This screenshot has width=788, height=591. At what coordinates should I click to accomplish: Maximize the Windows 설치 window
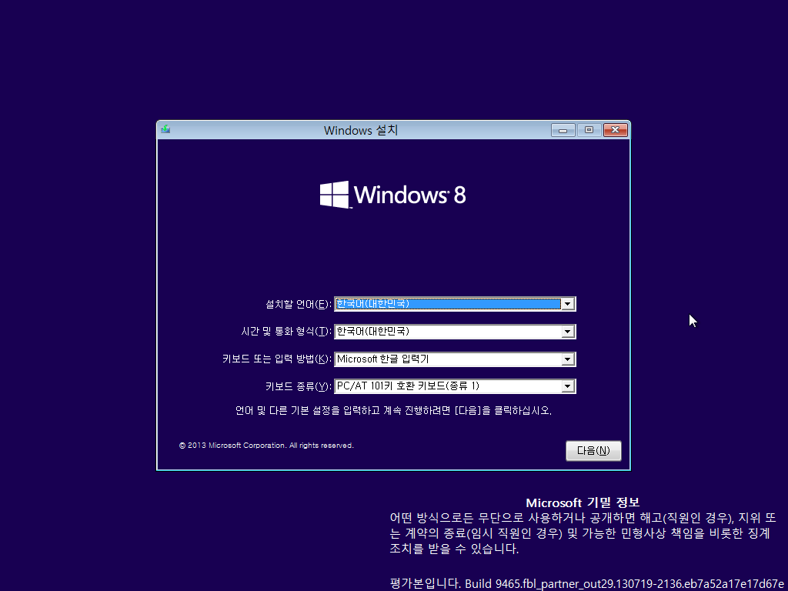589,130
